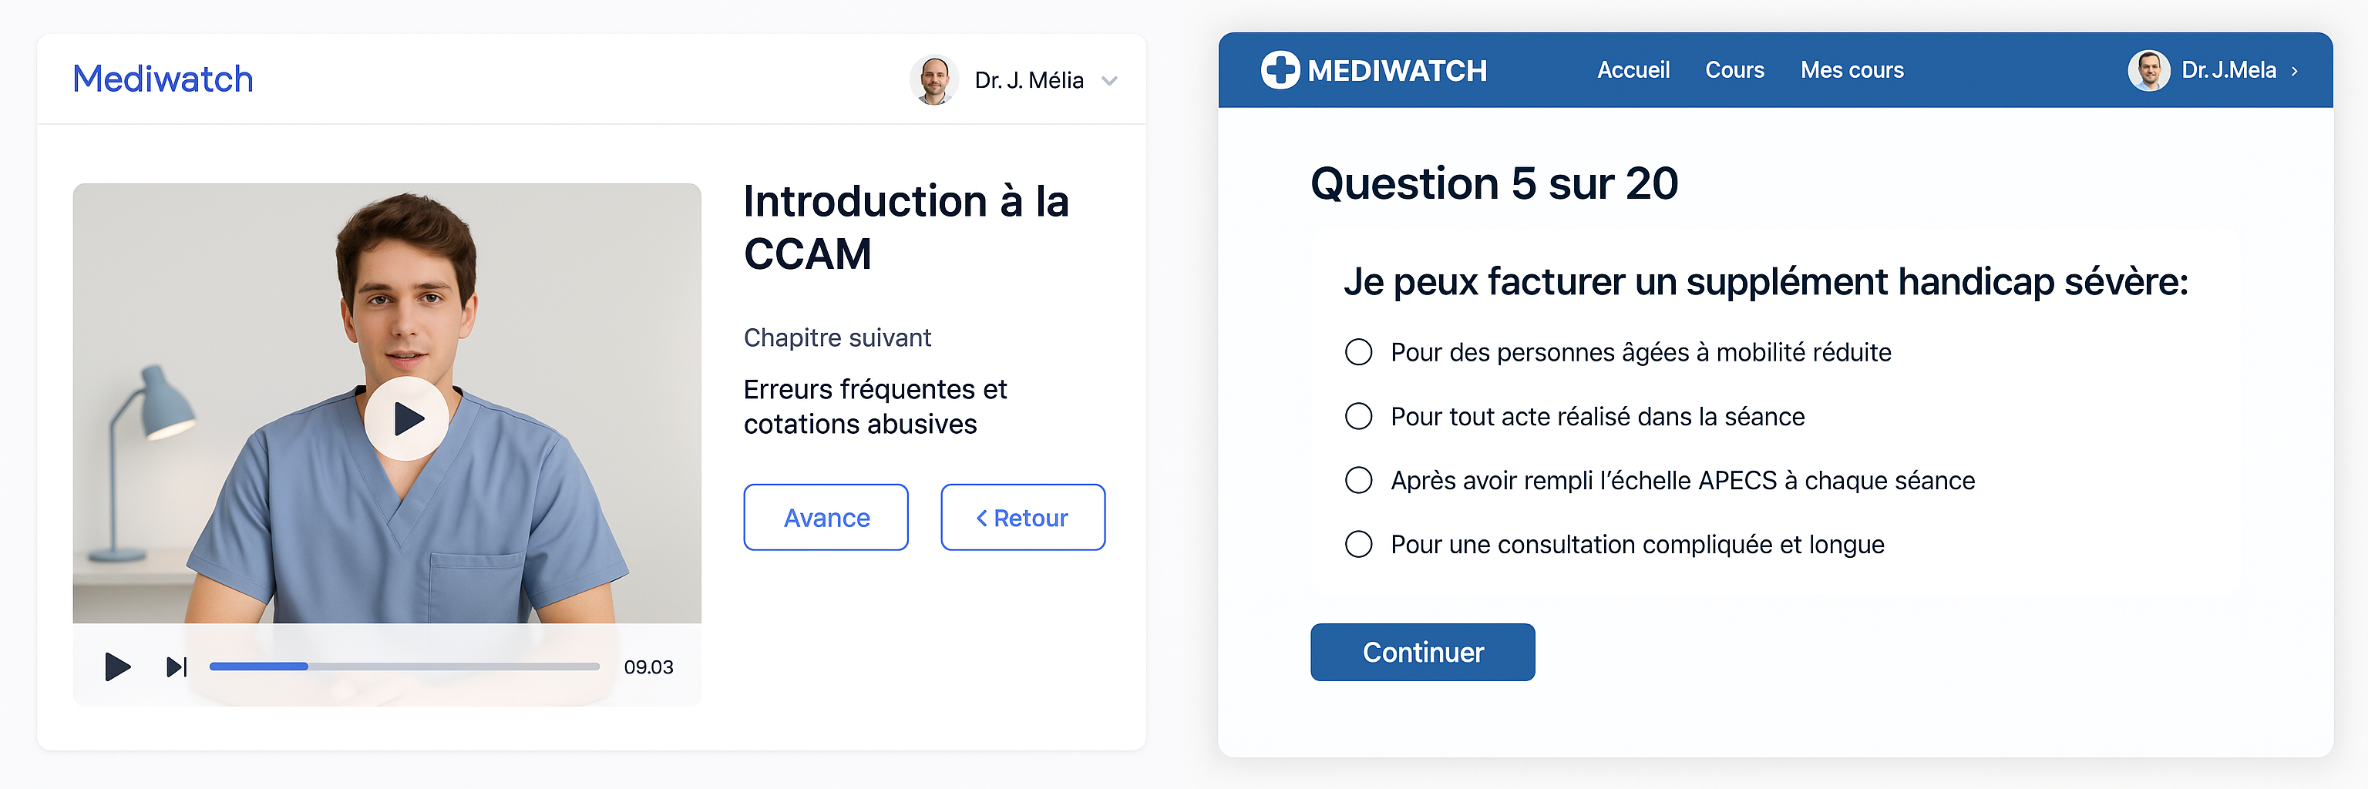Select the APECS scale answer option
The width and height of the screenshot is (2368, 789).
(1359, 480)
